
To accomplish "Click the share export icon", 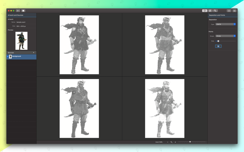I will [229, 11].
